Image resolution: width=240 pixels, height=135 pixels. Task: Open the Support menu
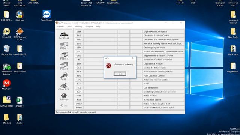(x=89, y=27)
